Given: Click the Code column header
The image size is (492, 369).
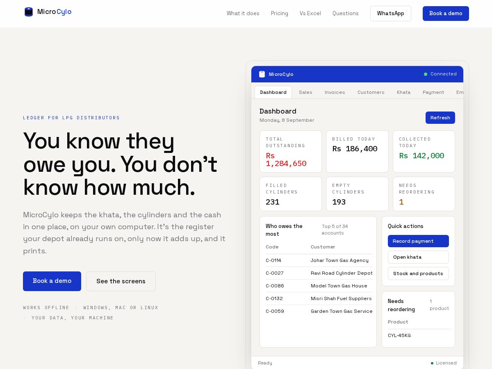Looking at the screenshot, I should click(272, 247).
